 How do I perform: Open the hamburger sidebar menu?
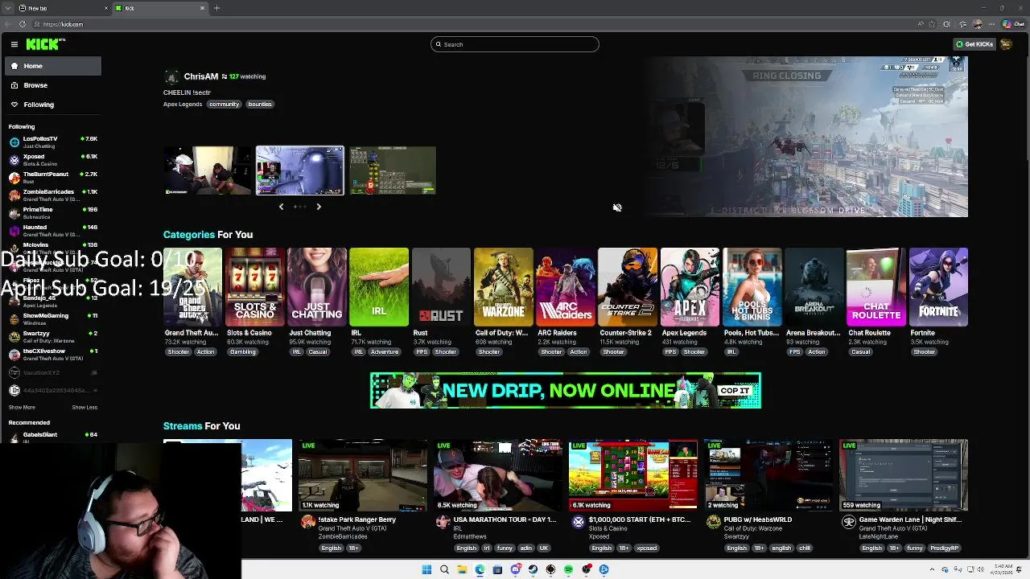click(14, 44)
